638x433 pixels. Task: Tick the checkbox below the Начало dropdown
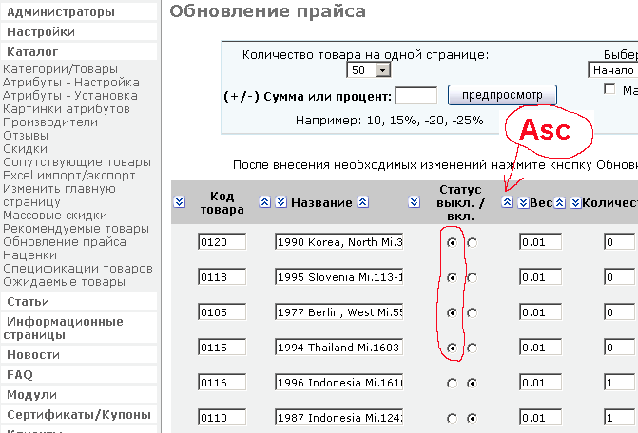coord(609,88)
